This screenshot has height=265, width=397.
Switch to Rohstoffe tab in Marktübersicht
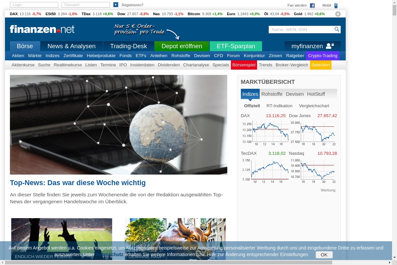pyautogui.click(x=272, y=94)
